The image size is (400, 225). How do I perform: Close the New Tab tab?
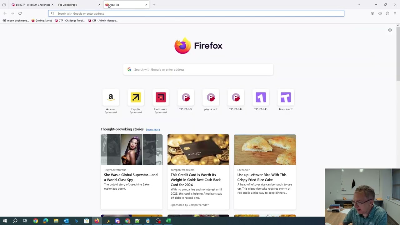(x=146, y=5)
